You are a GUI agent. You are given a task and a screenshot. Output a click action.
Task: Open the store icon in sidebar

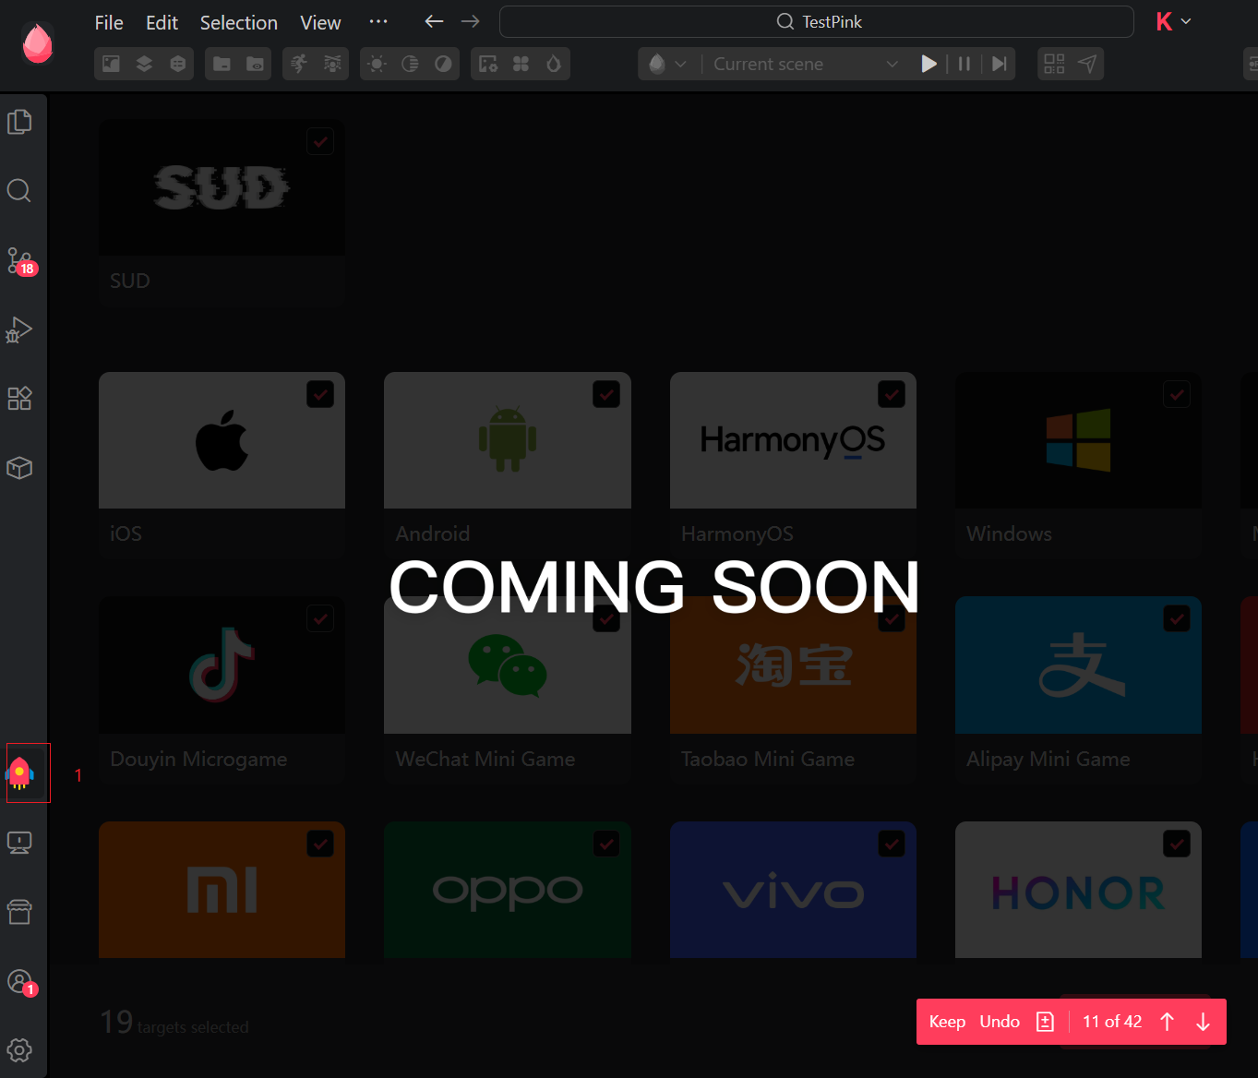(19, 912)
